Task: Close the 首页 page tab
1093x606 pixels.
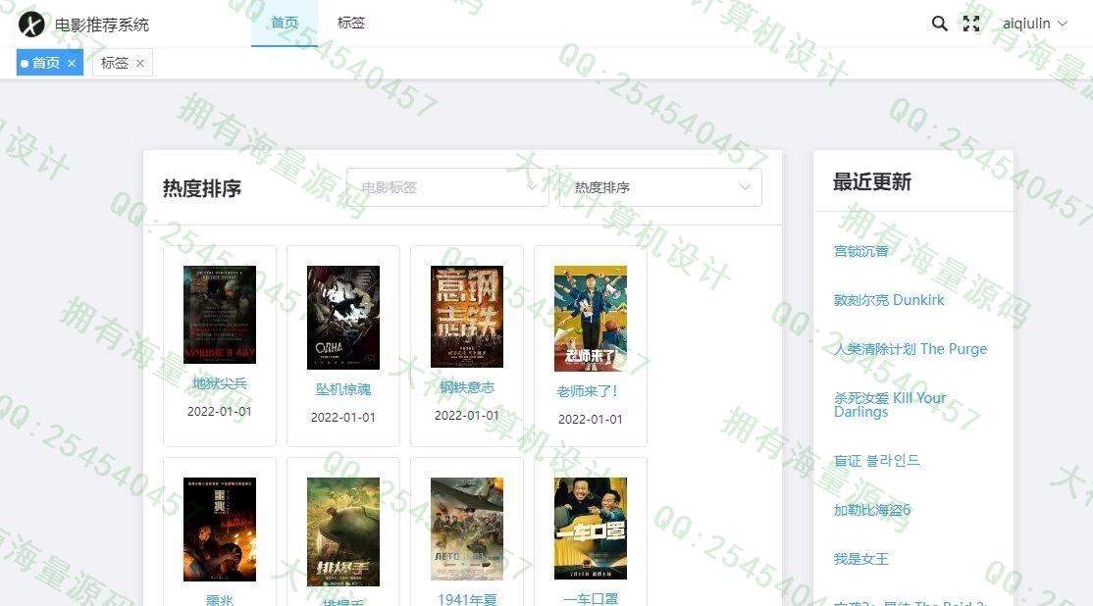Action: [71, 64]
